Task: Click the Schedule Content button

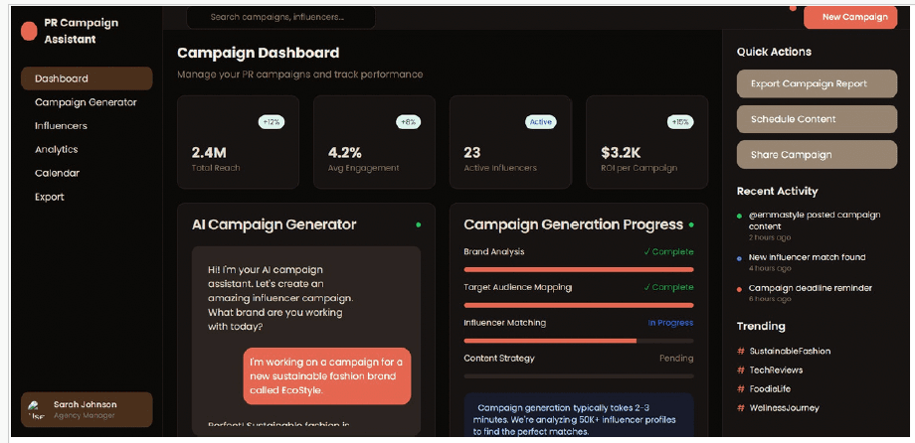Action: [x=803, y=119]
